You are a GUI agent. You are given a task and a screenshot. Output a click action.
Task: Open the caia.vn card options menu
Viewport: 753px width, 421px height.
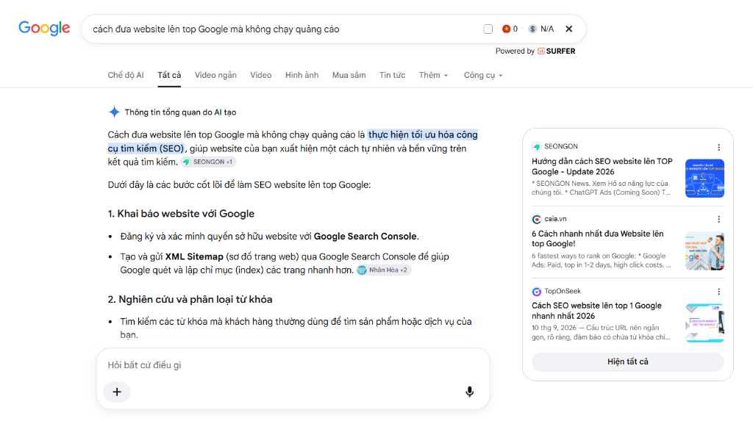(718, 220)
